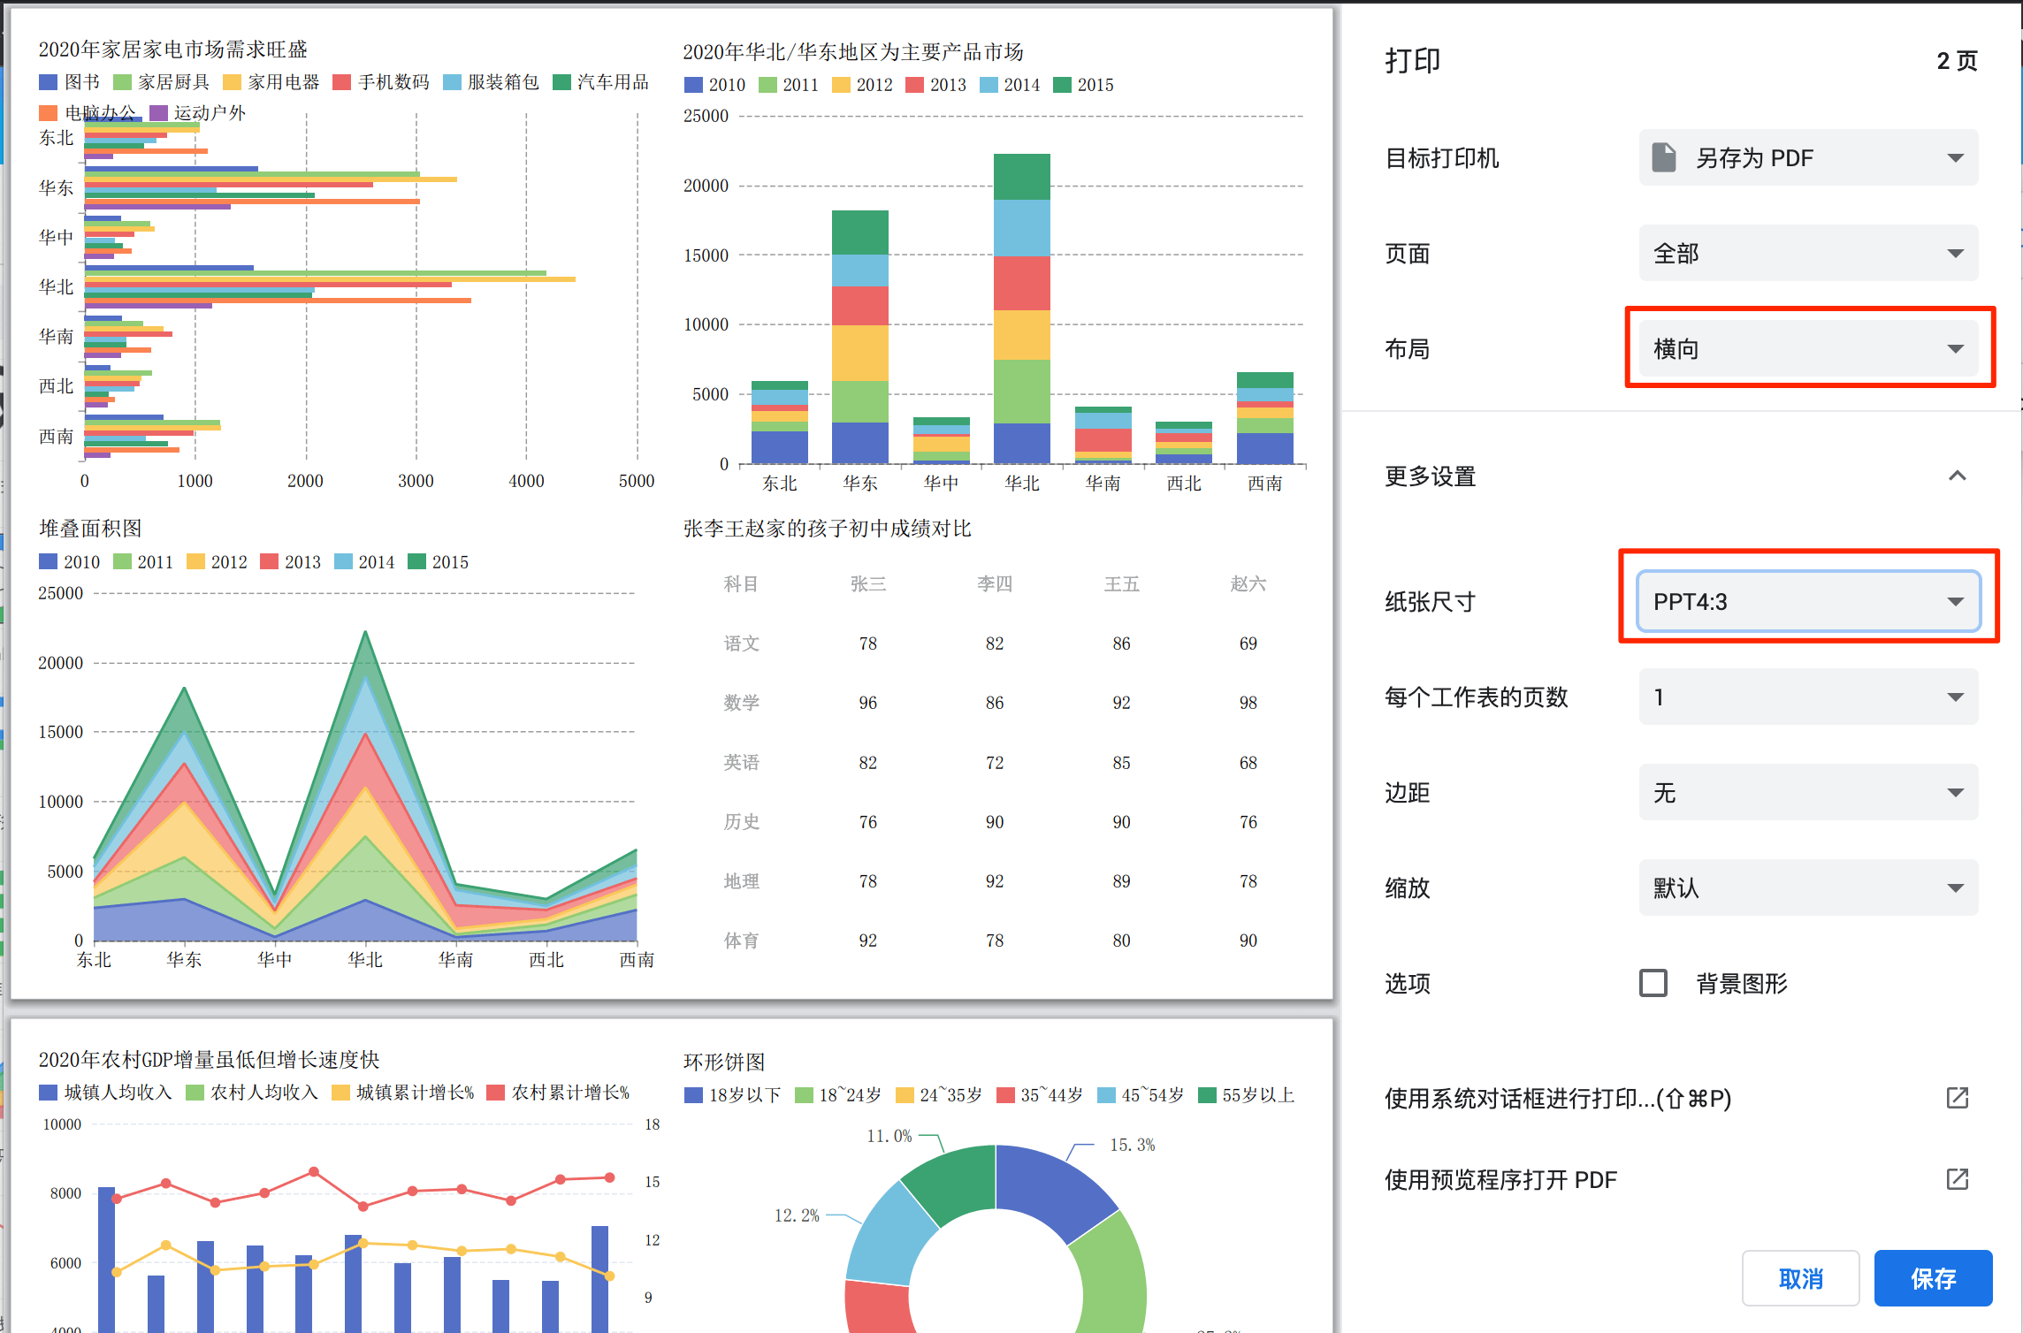Open the 缩放 scale dropdown showing 默认
2023x1333 pixels.
pos(1808,888)
